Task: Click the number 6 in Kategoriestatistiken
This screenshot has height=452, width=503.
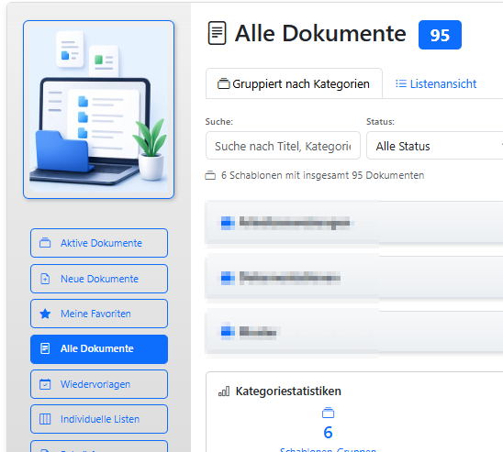Action: tap(328, 432)
